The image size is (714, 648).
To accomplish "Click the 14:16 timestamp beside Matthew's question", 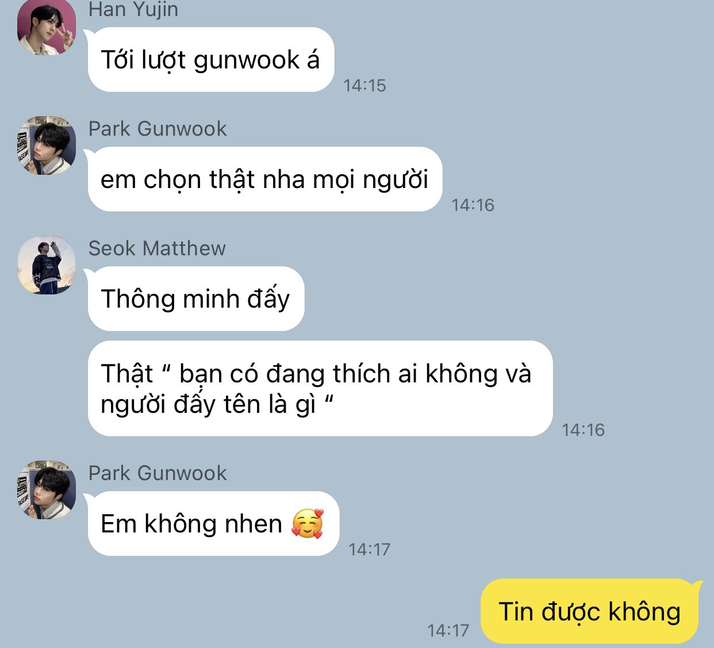I will tap(583, 430).
